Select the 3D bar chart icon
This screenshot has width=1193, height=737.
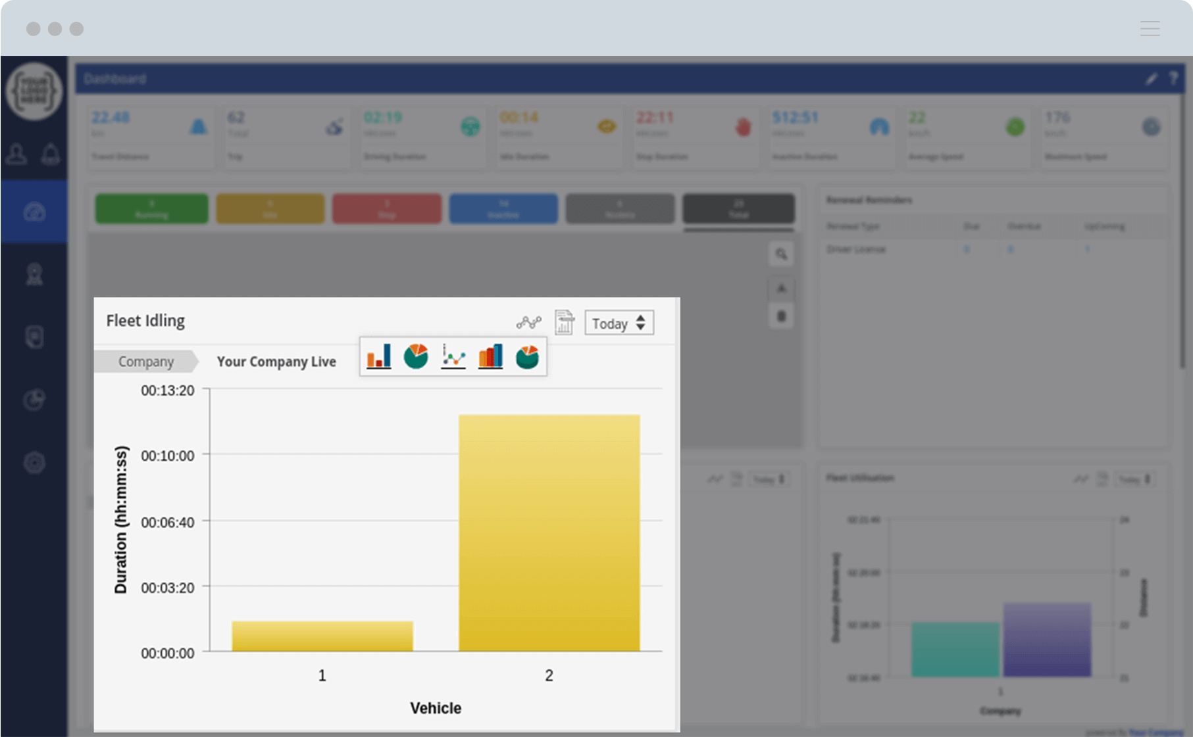pyautogui.click(x=490, y=356)
